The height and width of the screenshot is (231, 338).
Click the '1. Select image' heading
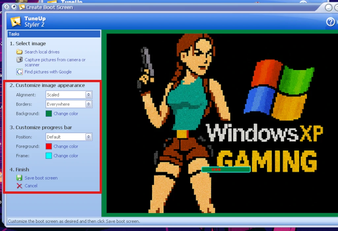(x=28, y=44)
